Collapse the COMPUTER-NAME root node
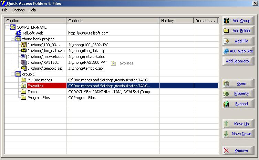259x160 pixels. tap(8, 27)
